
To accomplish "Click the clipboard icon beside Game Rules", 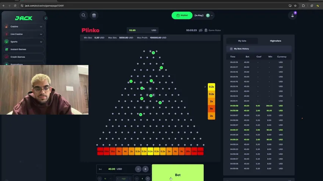I will click(x=206, y=31).
